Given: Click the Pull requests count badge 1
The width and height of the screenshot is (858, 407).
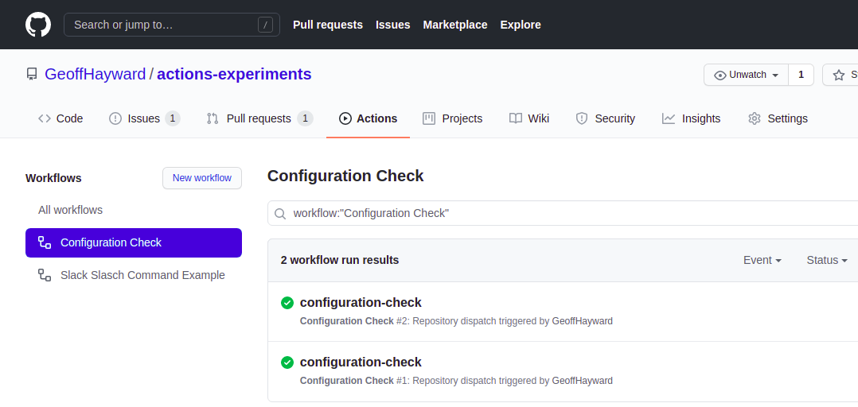Looking at the screenshot, I should tap(306, 118).
